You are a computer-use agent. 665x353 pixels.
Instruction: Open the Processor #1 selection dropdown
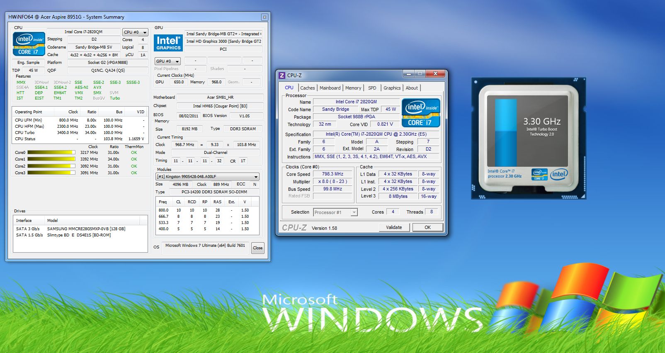(x=335, y=212)
